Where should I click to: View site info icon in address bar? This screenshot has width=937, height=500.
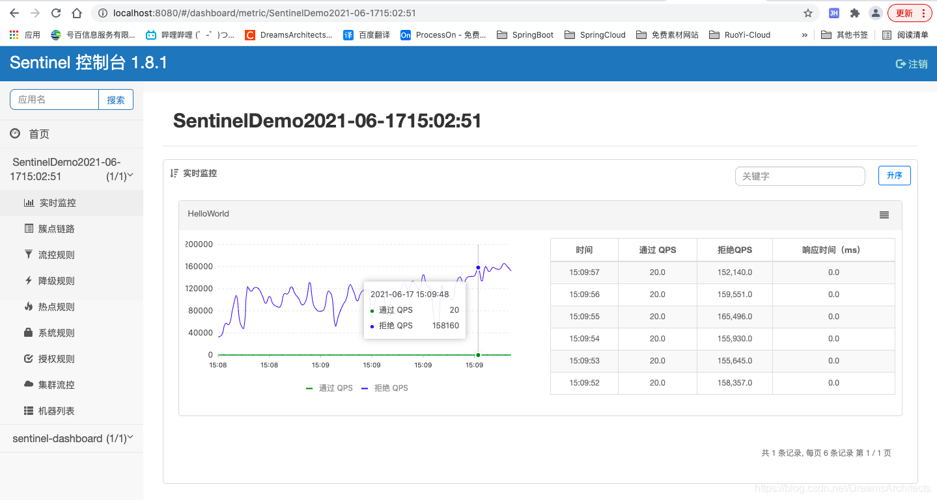102,13
